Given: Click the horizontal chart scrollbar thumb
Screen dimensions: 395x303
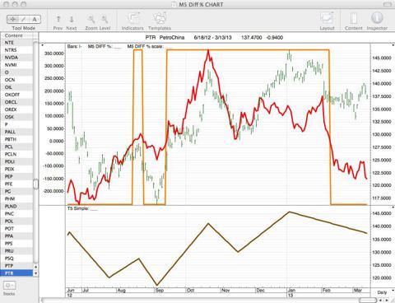Looking at the screenshot, I should point(367,301).
